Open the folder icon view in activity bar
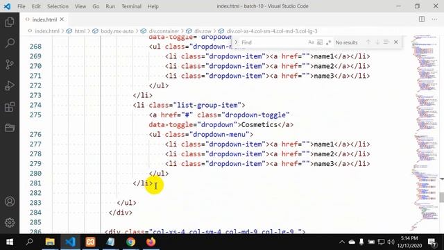Image resolution: width=444 pixels, height=250 pixels. pos(10,128)
